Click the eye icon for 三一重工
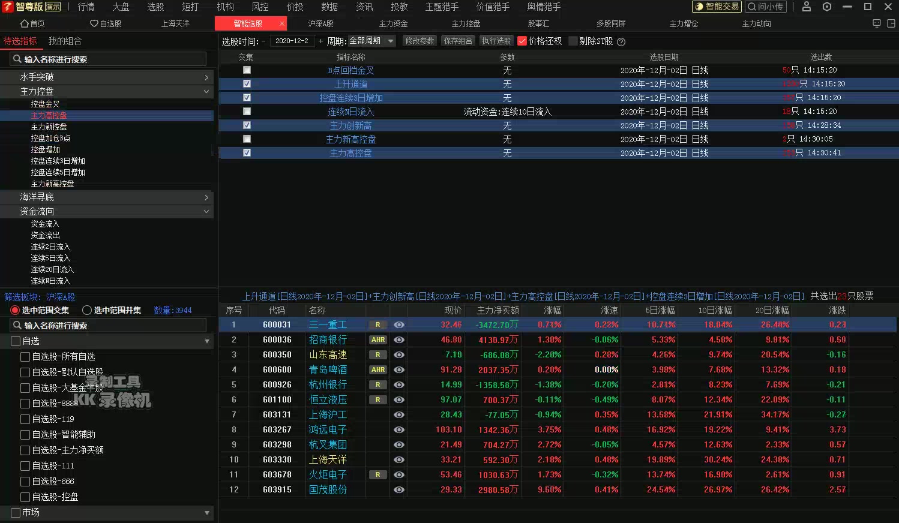 tap(398, 324)
